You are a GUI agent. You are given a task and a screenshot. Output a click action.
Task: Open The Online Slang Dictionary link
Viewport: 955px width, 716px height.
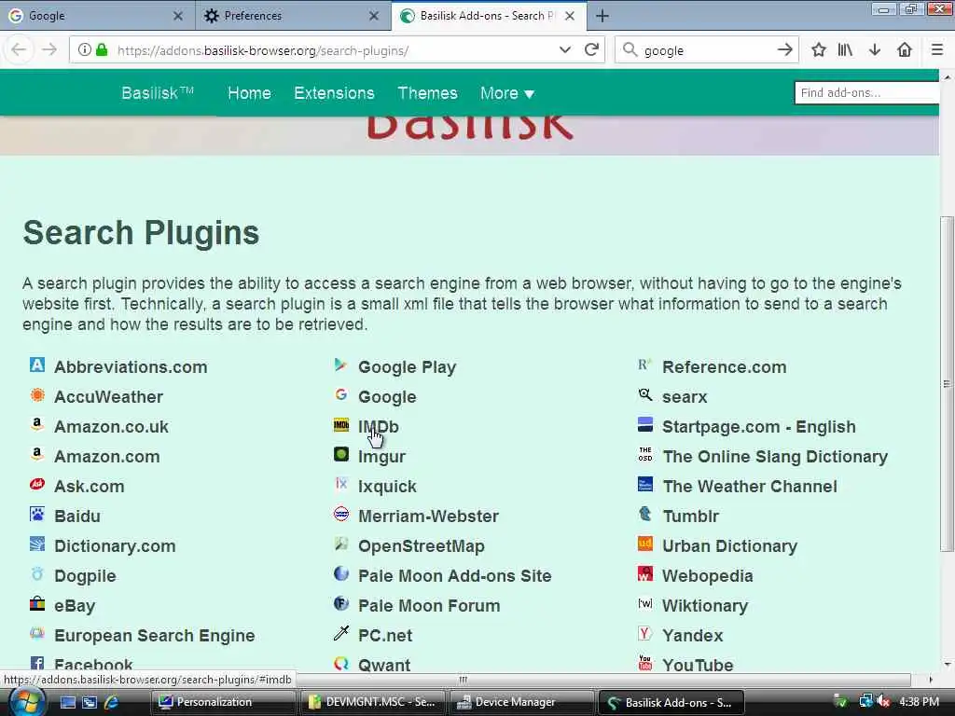coord(775,457)
